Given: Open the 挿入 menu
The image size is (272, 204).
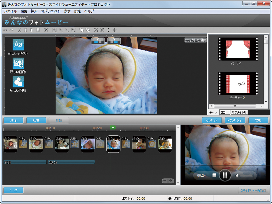Looking at the screenshot, I should [34, 11].
